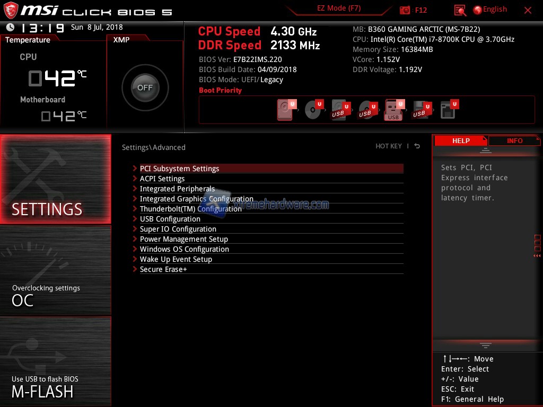Image resolution: width=543 pixels, height=407 pixels.
Task: Select the USB hard disk boot icon
Action: [x=339, y=110]
